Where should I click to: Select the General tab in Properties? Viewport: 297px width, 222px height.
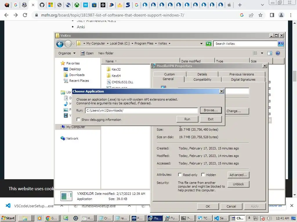pos(168,79)
